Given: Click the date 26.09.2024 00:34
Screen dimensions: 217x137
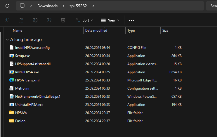Looking at the screenshot, I should [x=98, y=56].
